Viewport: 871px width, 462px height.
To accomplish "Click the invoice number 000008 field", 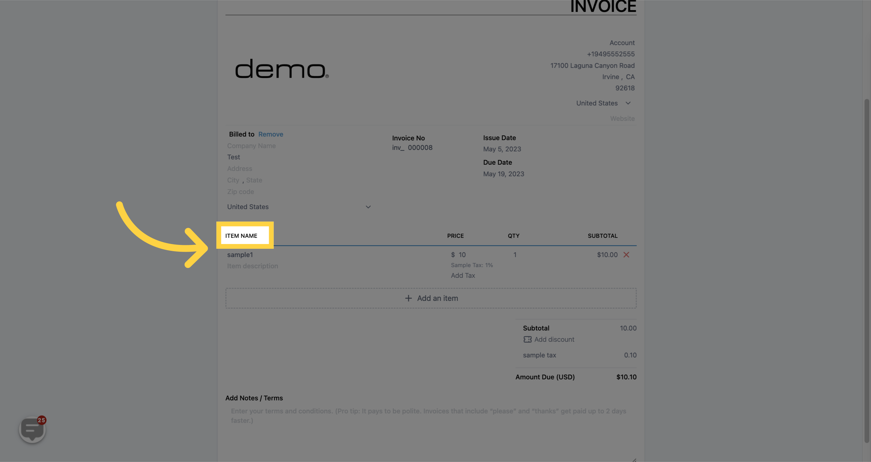I will tap(420, 148).
